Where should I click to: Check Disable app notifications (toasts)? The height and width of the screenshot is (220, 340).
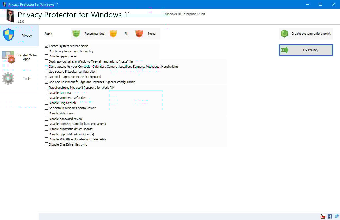[46, 134]
